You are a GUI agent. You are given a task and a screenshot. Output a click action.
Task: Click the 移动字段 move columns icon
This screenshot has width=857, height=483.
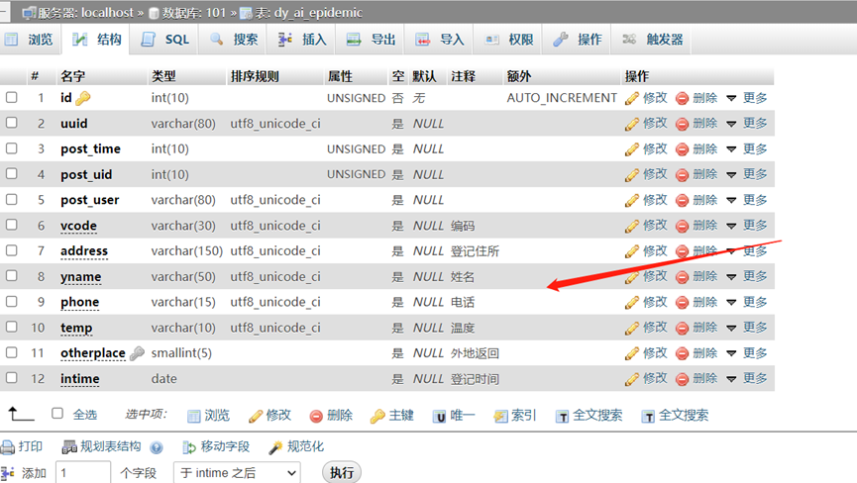189,447
